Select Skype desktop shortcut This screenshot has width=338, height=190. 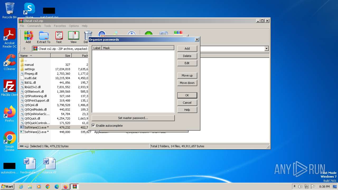pyautogui.click(x=29, y=11)
